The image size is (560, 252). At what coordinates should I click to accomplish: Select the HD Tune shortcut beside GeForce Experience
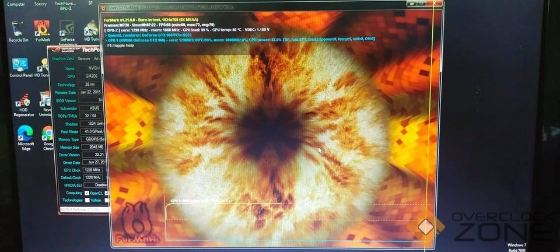[91, 32]
